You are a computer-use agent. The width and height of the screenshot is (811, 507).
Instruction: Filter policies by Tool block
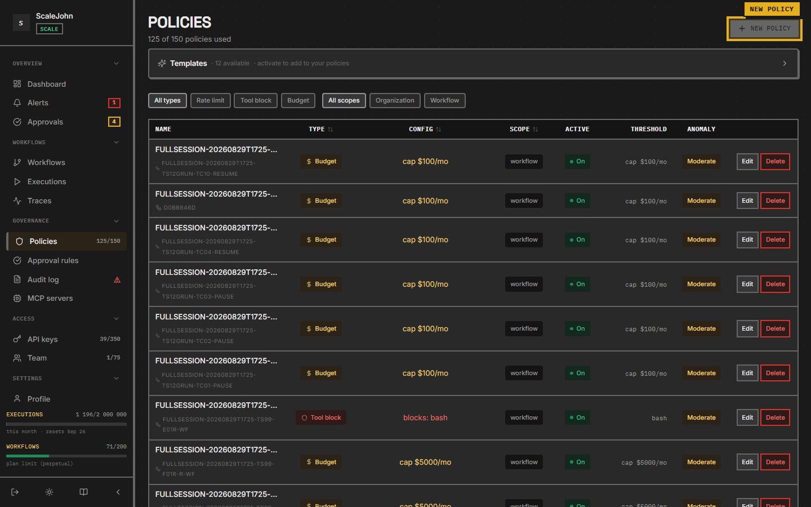256,100
